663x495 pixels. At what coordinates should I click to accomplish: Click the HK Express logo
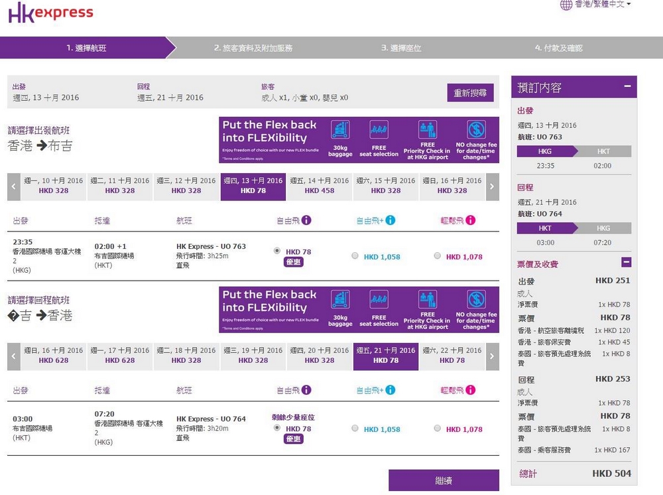pos(51,12)
